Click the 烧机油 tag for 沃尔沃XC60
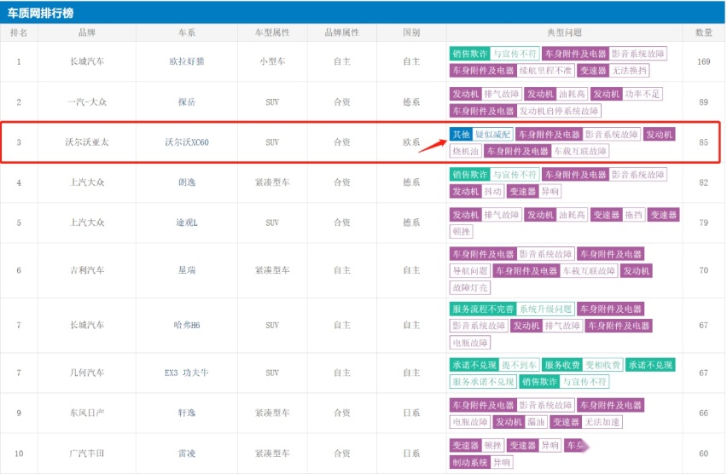 coord(465,151)
